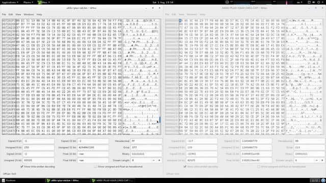Increase Stream Length in left window
Screen dimensions: 326x183
tap(159, 161)
